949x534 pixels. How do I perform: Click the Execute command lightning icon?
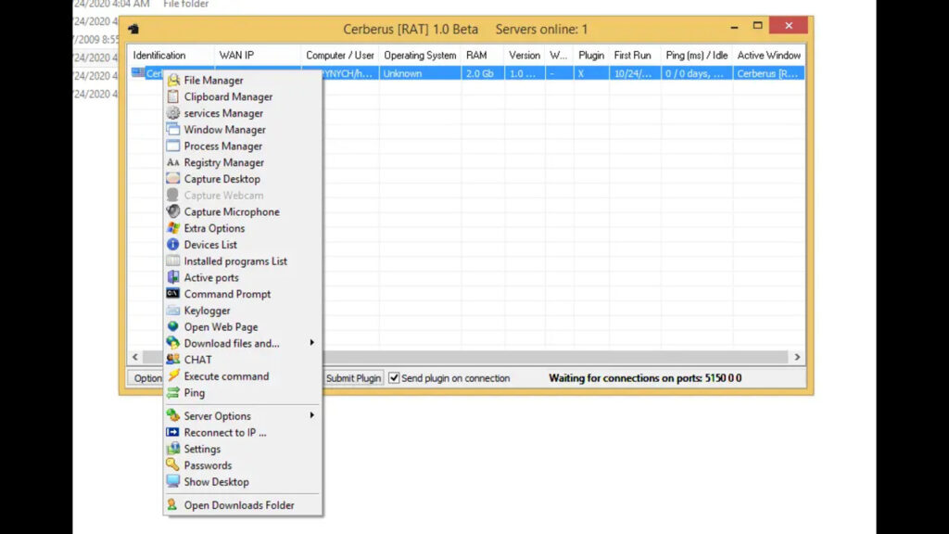pos(173,375)
